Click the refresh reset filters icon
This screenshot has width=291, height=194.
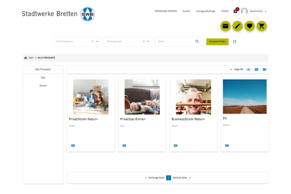point(234,42)
